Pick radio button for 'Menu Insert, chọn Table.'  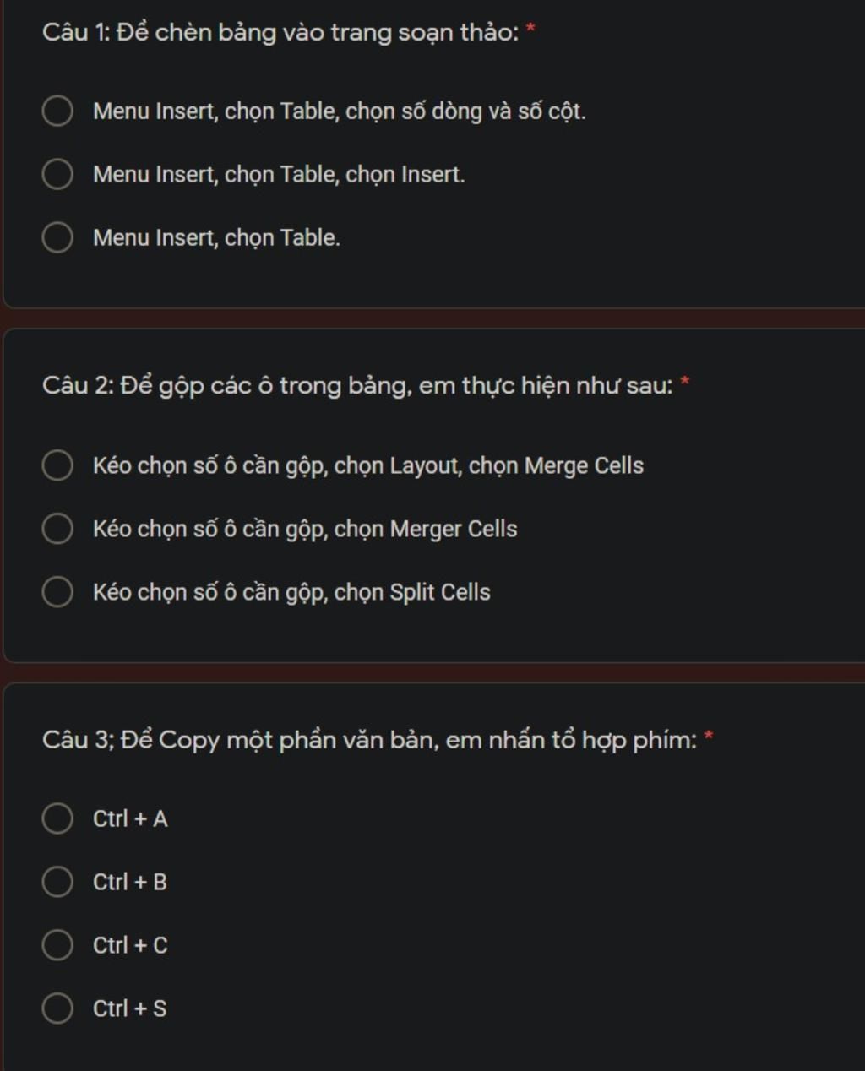click(x=57, y=237)
